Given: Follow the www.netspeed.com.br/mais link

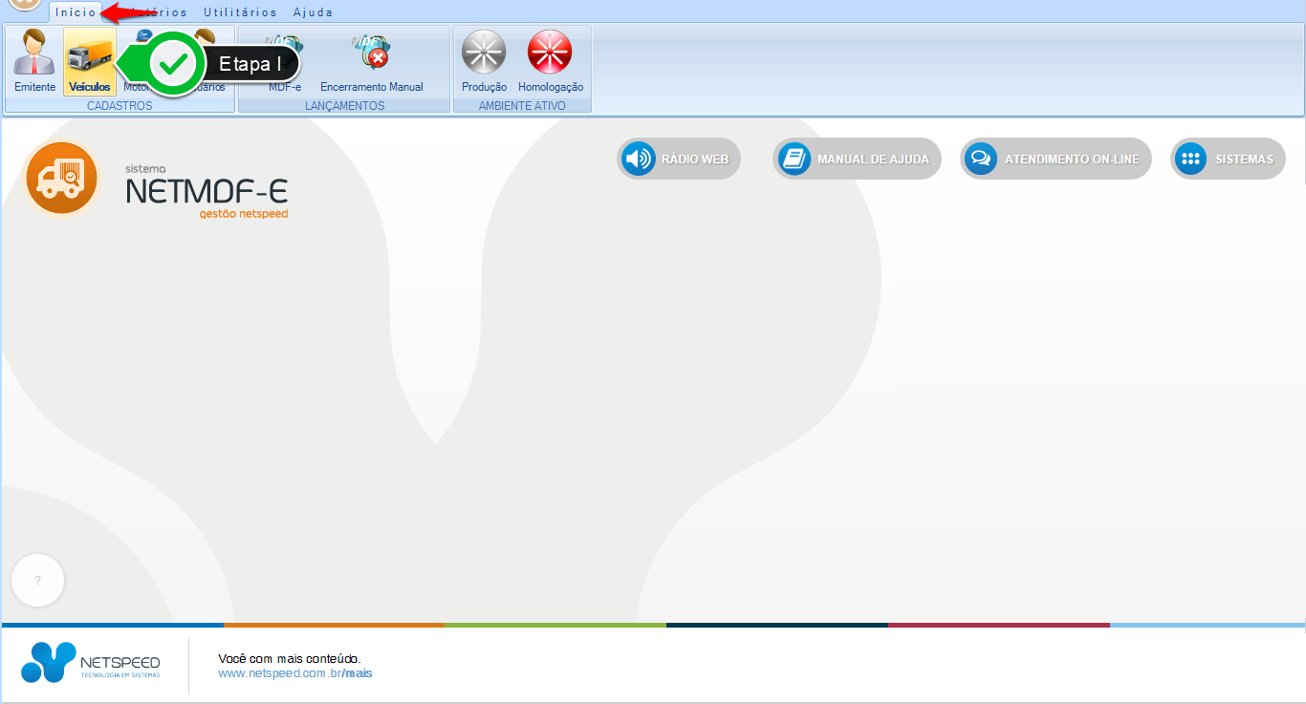Looking at the screenshot, I should pos(295,673).
